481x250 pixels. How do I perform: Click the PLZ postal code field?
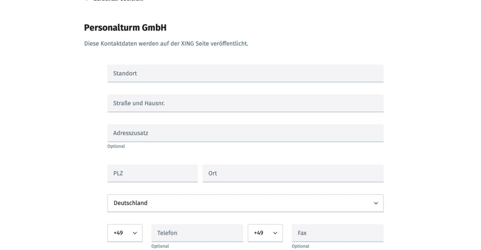click(152, 173)
